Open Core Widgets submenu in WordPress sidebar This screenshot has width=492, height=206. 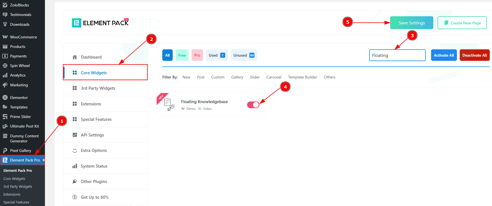click(x=14, y=179)
